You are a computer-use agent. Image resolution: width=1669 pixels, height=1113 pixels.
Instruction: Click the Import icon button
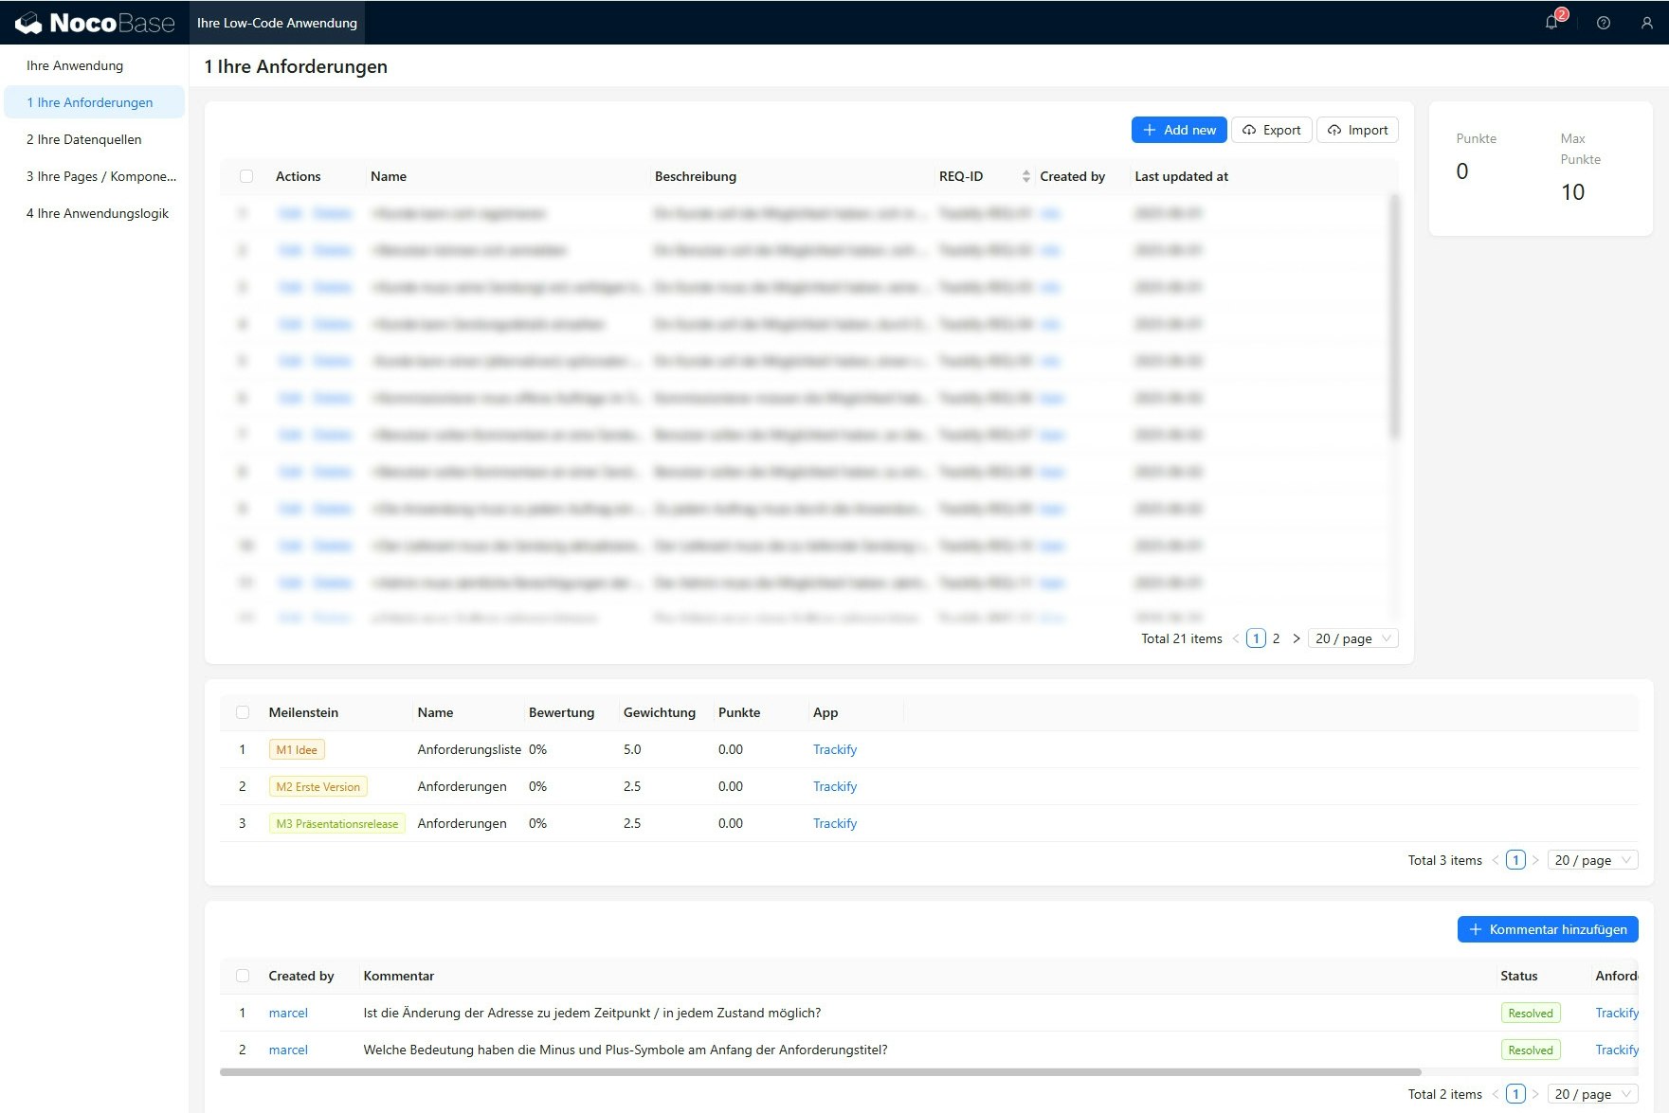[x=1334, y=129]
